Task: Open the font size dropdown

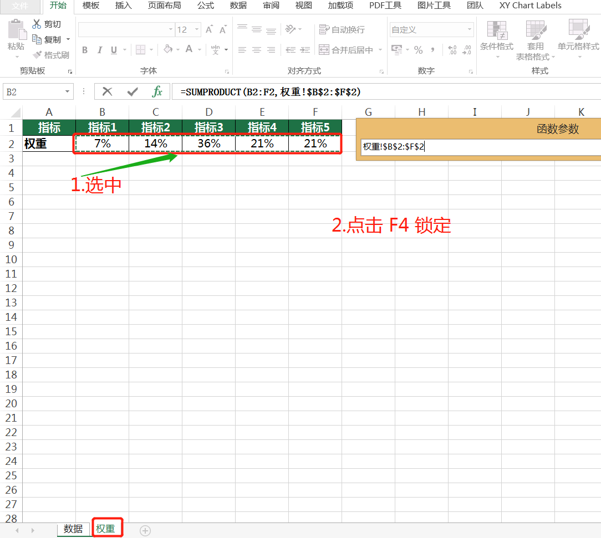Action: click(197, 29)
